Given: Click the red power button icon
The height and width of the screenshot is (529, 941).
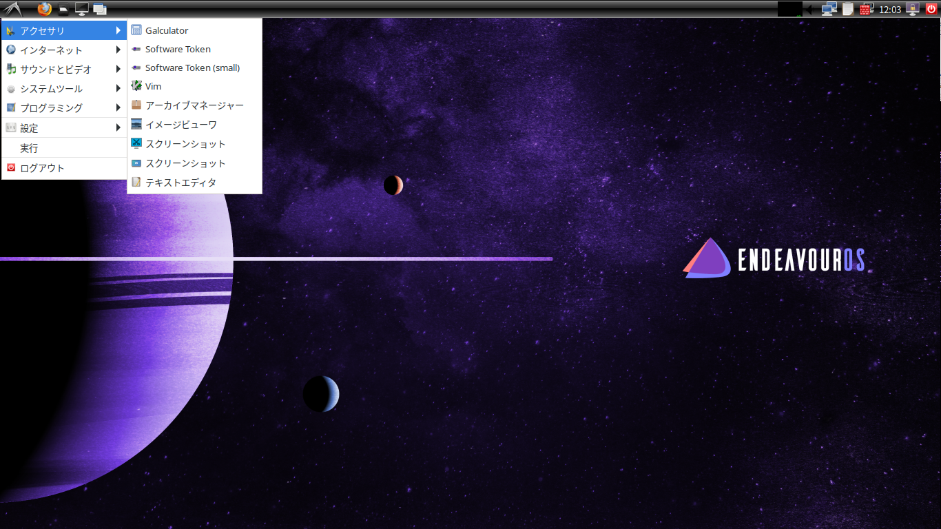Looking at the screenshot, I should click(x=931, y=9).
